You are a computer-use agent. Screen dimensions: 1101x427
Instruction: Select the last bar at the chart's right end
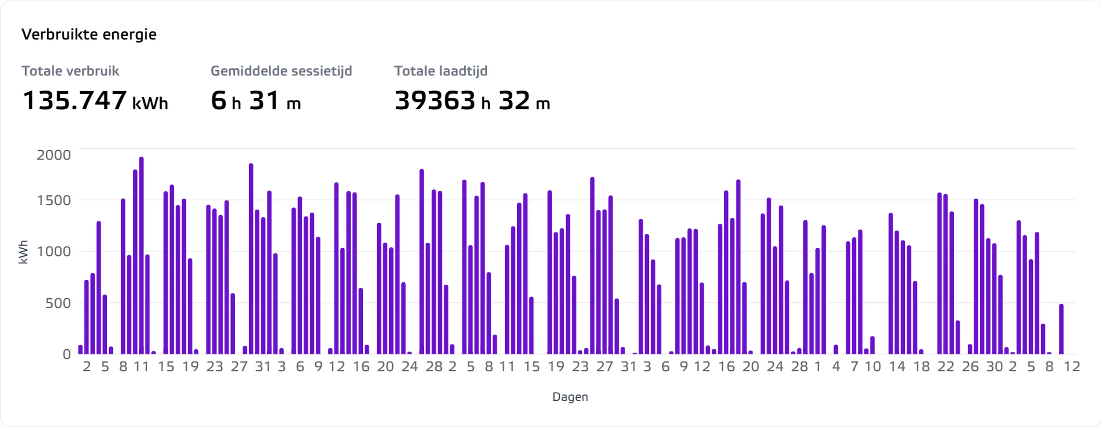click(1061, 329)
